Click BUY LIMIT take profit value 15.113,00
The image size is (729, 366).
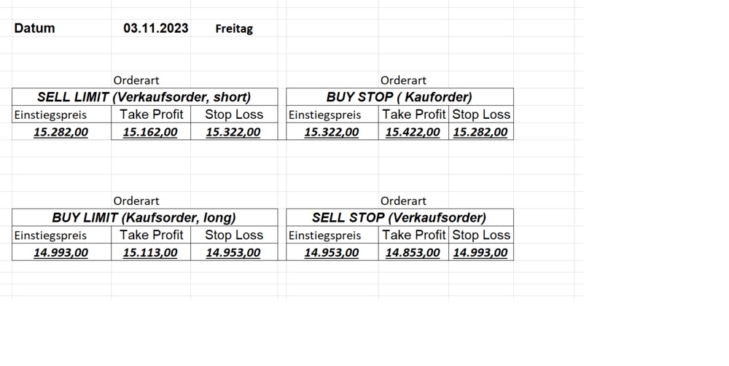pos(150,252)
